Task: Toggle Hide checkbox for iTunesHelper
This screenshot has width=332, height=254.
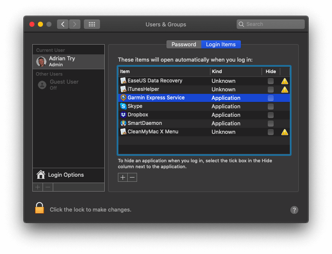Action: pos(271,90)
